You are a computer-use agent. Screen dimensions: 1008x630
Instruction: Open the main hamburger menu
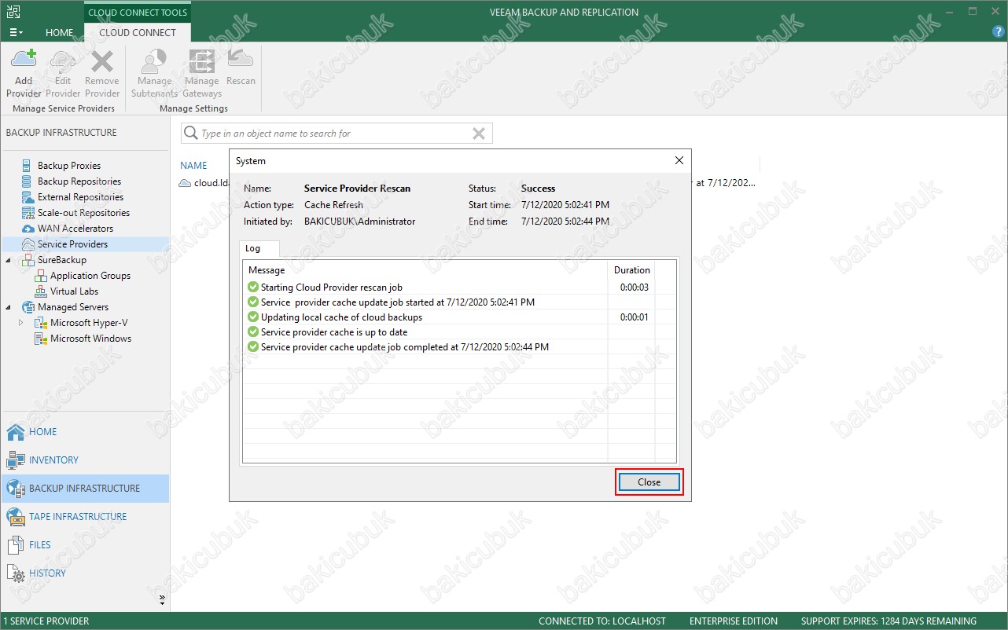(x=16, y=32)
